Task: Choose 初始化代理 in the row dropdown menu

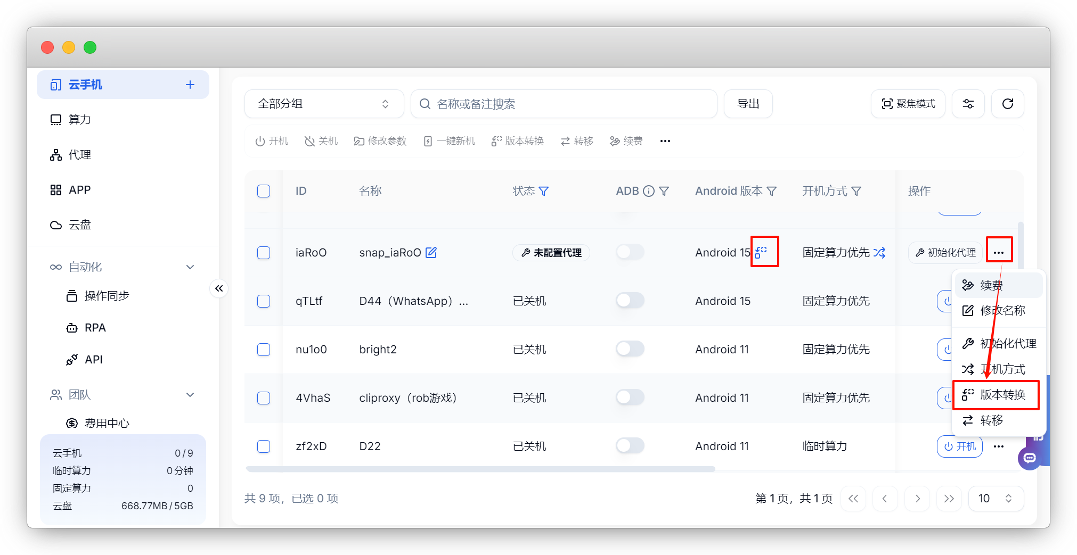Action: click(999, 344)
